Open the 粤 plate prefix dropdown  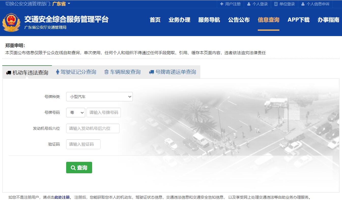coord(76,113)
